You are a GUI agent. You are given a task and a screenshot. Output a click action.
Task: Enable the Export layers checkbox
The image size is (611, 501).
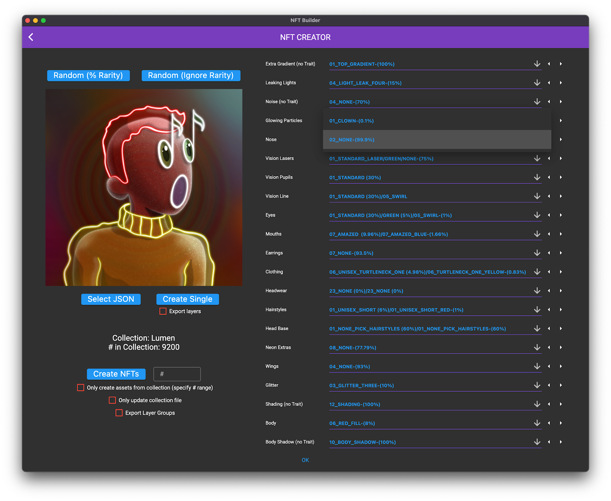click(163, 311)
